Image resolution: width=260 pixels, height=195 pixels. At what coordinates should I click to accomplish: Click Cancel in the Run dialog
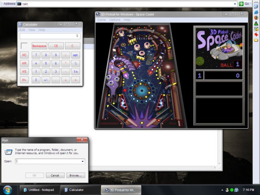tap(55, 175)
